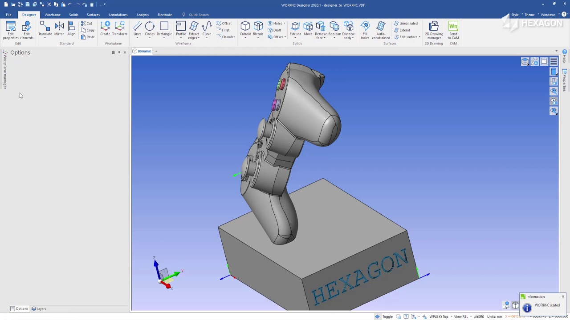Viewport: 570px width, 320px height.
Task: Click the LAYER0 label in status bar
Action: [x=479, y=316]
